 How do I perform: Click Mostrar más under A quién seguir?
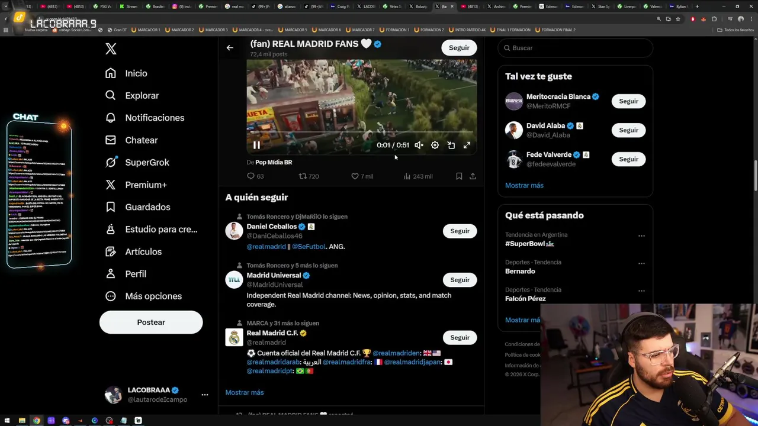pyautogui.click(x=245, y=392)
